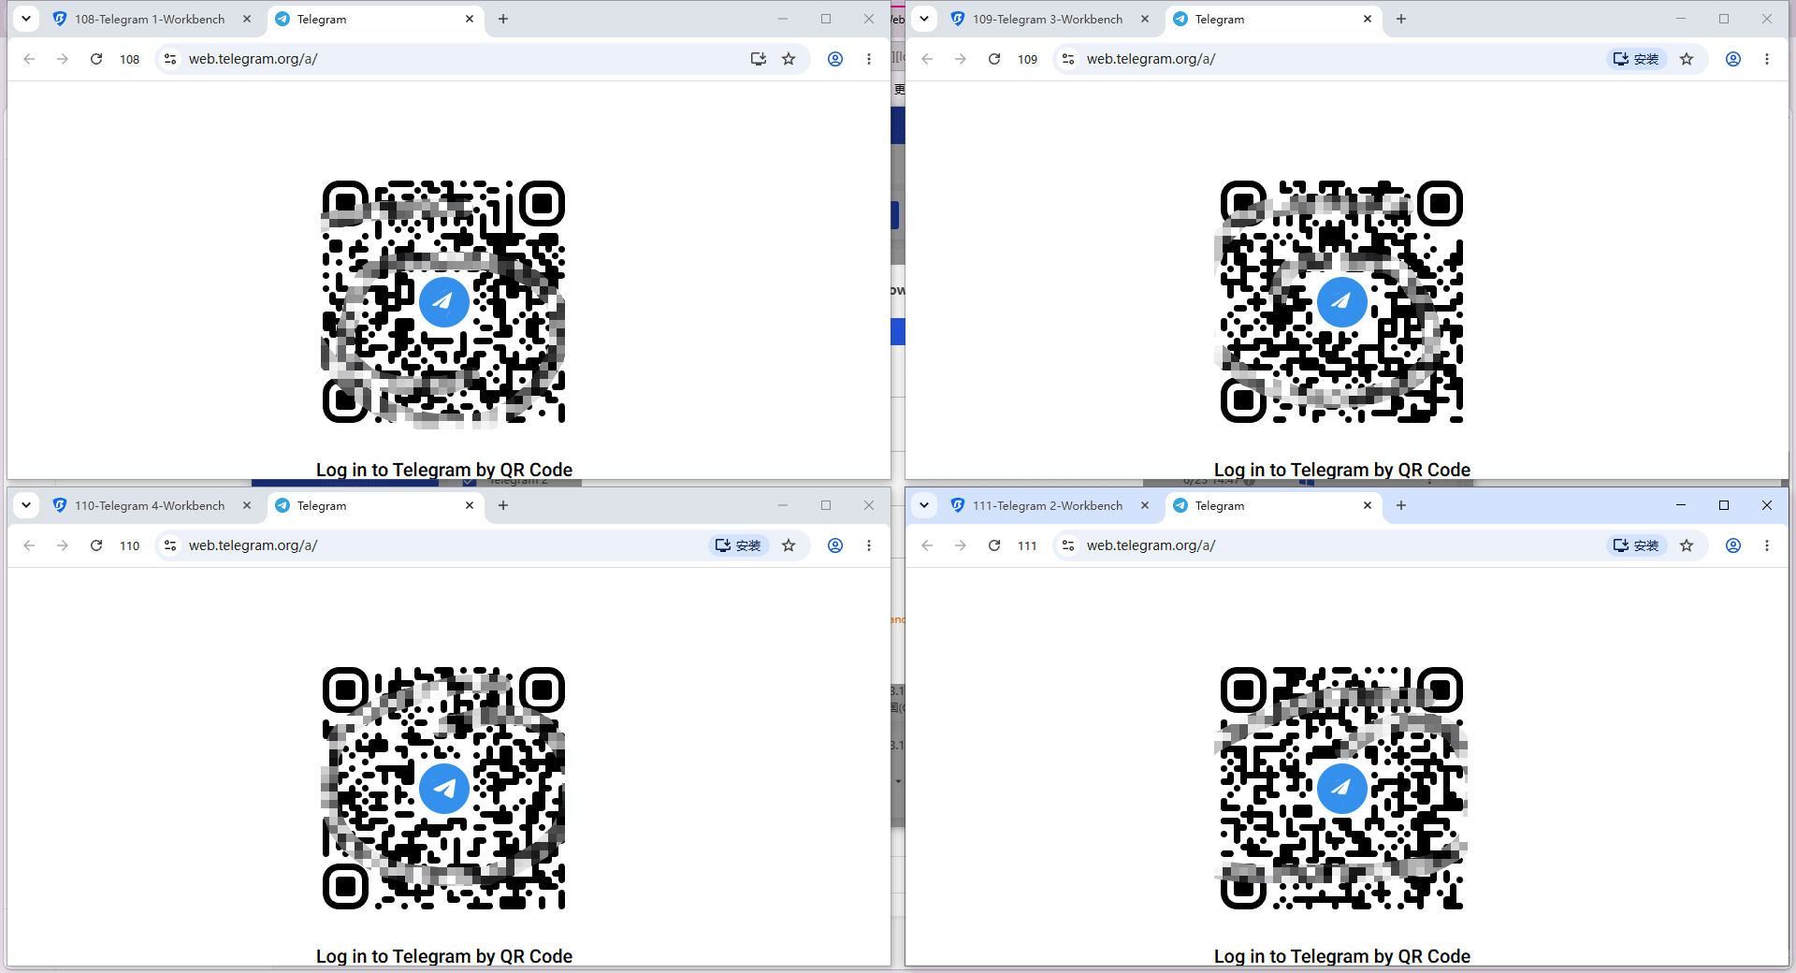This screenshot has height=973, width=1796.
Task: Open new tab in window 108
Action: tap(503, 19)
